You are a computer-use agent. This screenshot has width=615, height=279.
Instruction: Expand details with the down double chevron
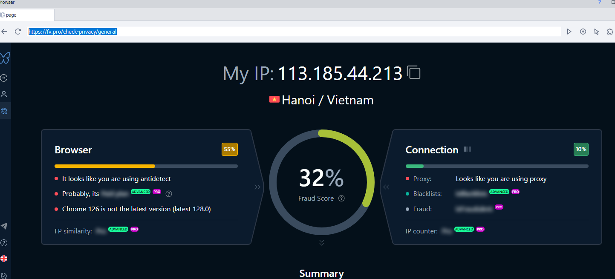click(x=322, y=242)
